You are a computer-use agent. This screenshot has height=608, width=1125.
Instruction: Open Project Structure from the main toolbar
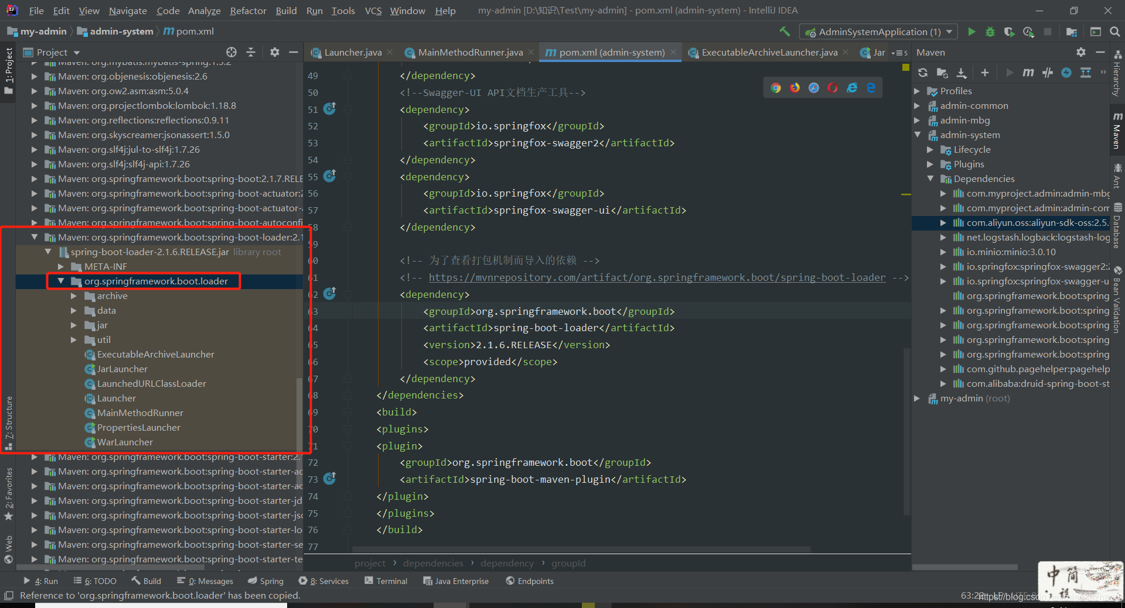(x=1072, y=32)
